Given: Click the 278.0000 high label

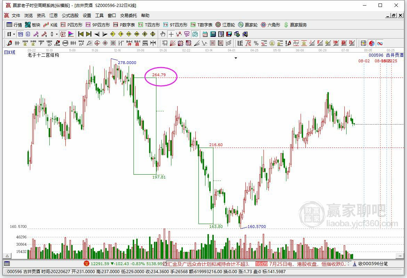Looking at the screenshot, I should click(127, 63).
